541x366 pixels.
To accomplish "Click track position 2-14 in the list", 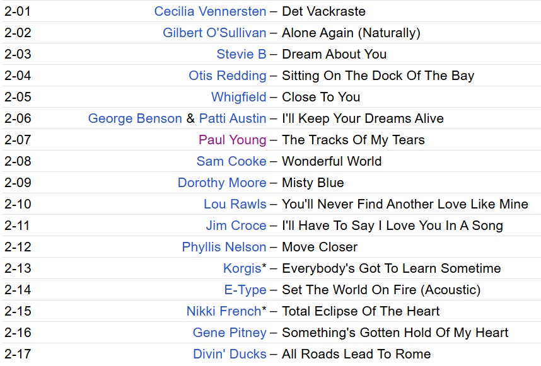I will (18, 290).
